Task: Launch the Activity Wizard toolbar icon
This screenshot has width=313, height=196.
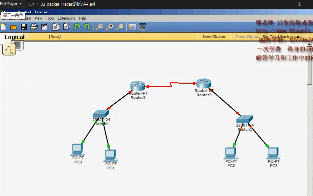Action: pyautogui.click(x=44, y=27)
